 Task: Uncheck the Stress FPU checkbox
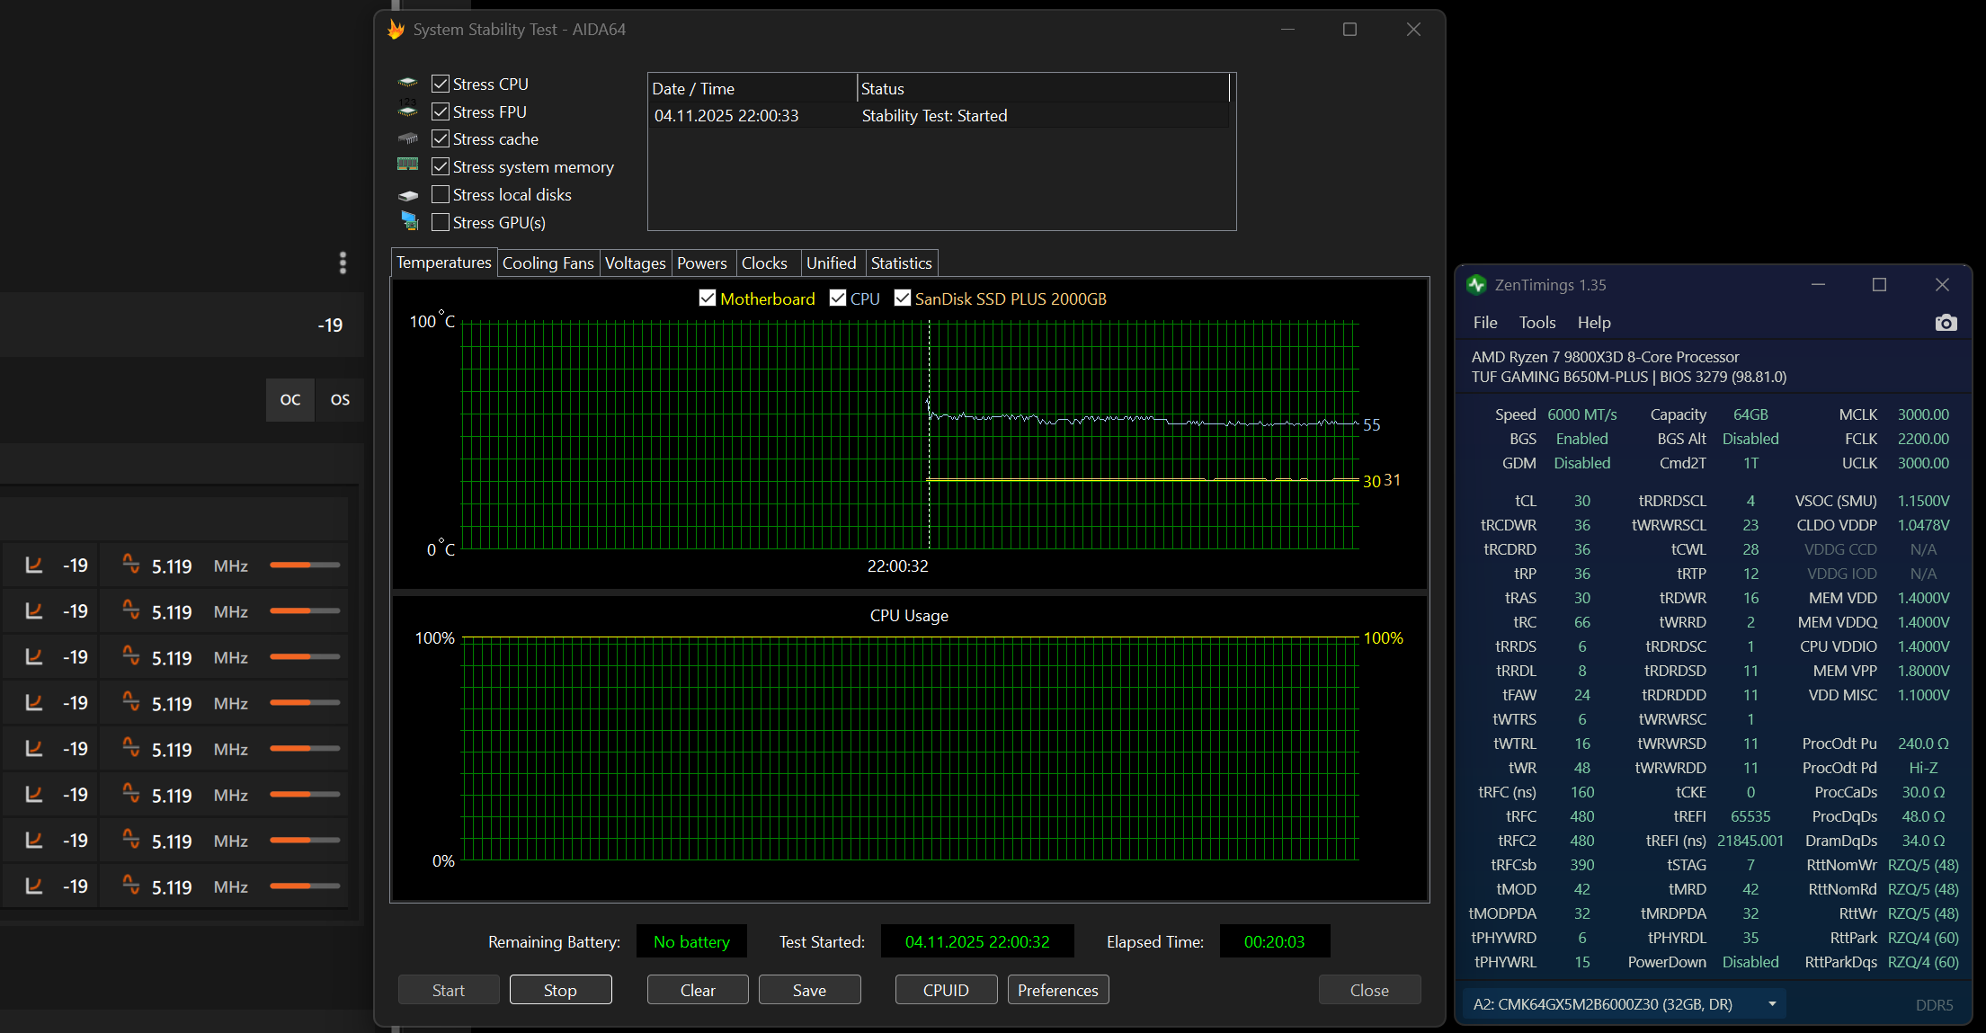(x=441, y=111)
